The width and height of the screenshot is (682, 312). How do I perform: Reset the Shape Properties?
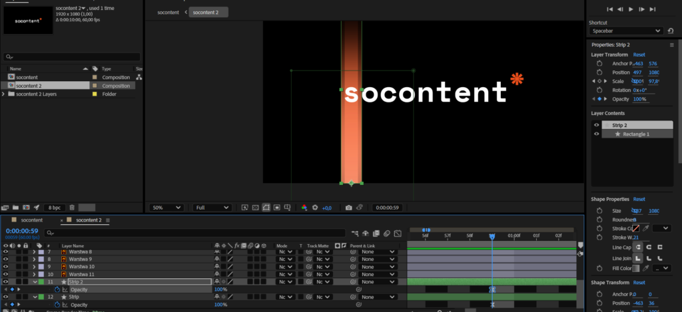coord(639,199)
